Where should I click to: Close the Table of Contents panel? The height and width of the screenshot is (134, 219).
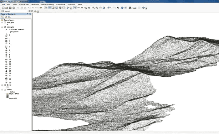pyautogui.click(x=30, y=14)
